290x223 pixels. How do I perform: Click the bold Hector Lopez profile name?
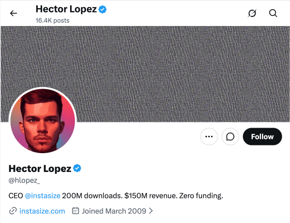click(40, 169)
